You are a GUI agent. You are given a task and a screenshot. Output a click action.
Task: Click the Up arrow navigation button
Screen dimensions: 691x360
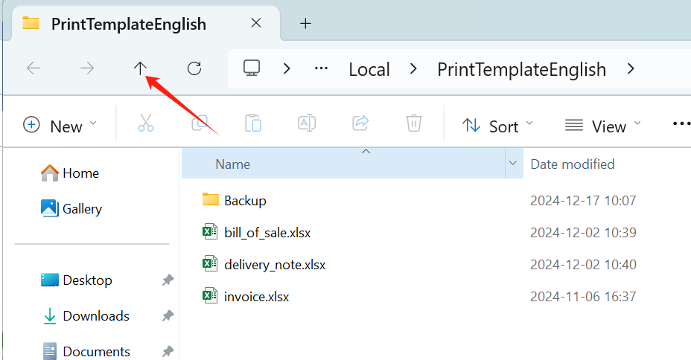[140, 69]
